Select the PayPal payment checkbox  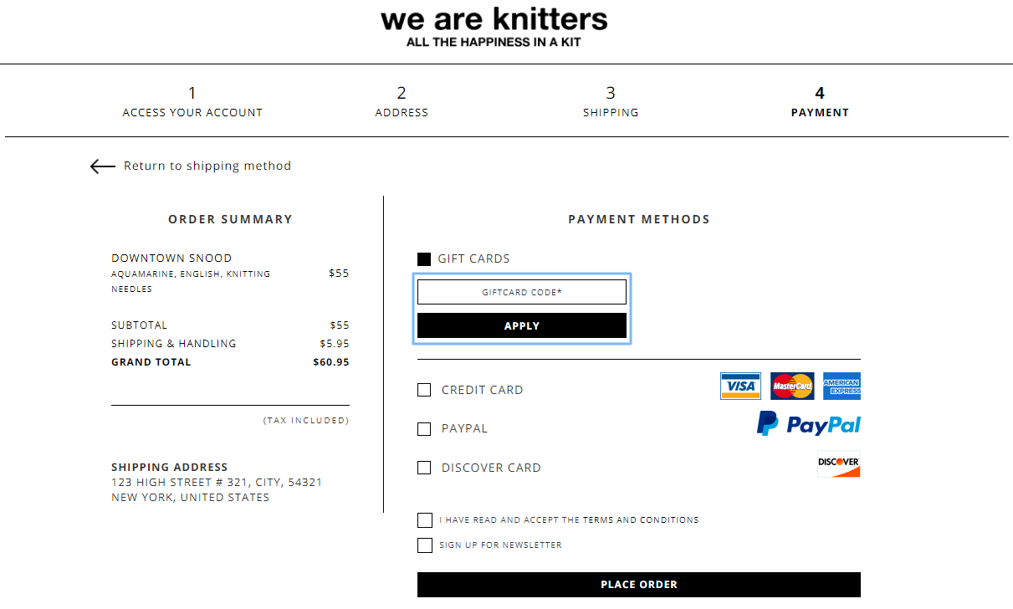[424, 429]
